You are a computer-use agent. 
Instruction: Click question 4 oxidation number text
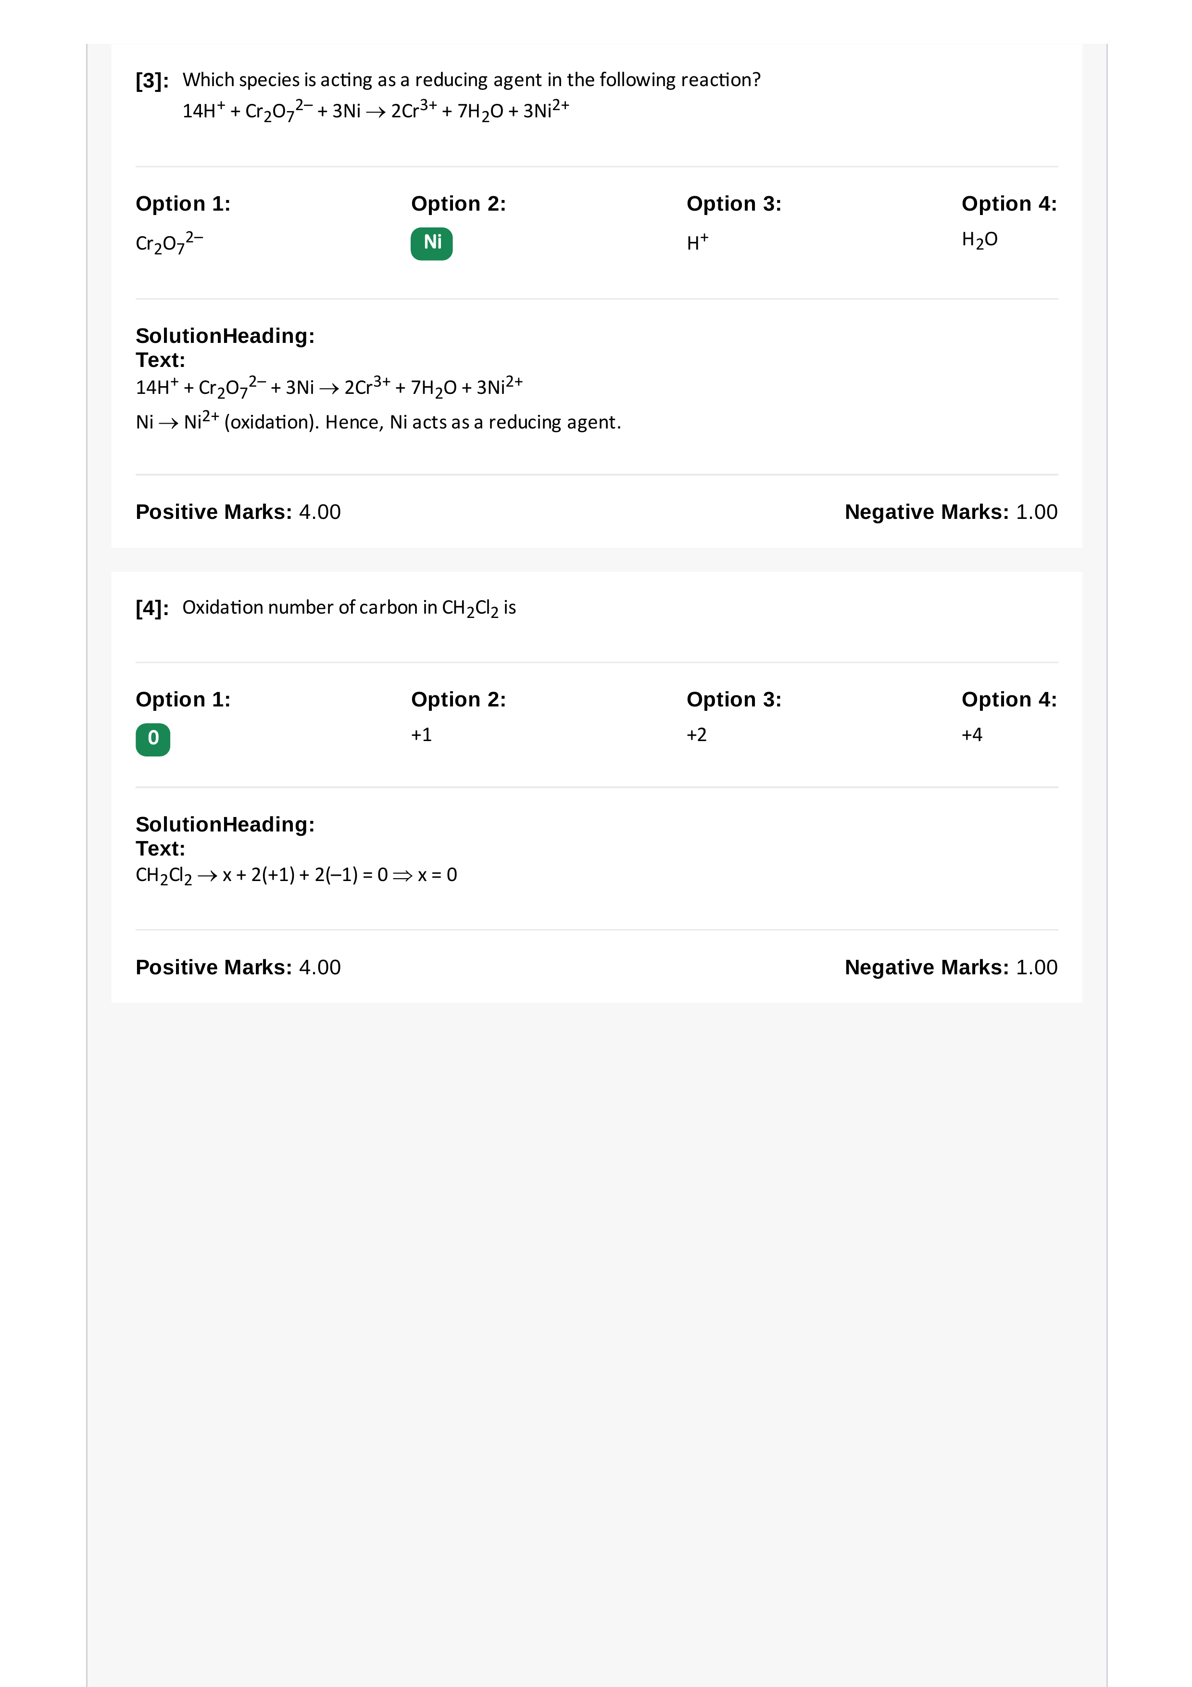click(349, 608)
